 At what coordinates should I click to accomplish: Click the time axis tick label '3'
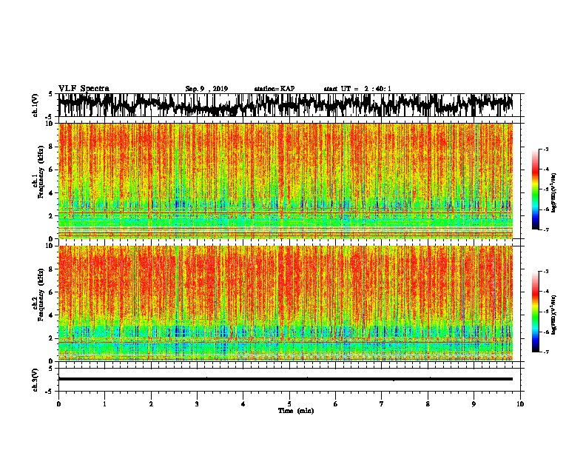click(197, 404)
